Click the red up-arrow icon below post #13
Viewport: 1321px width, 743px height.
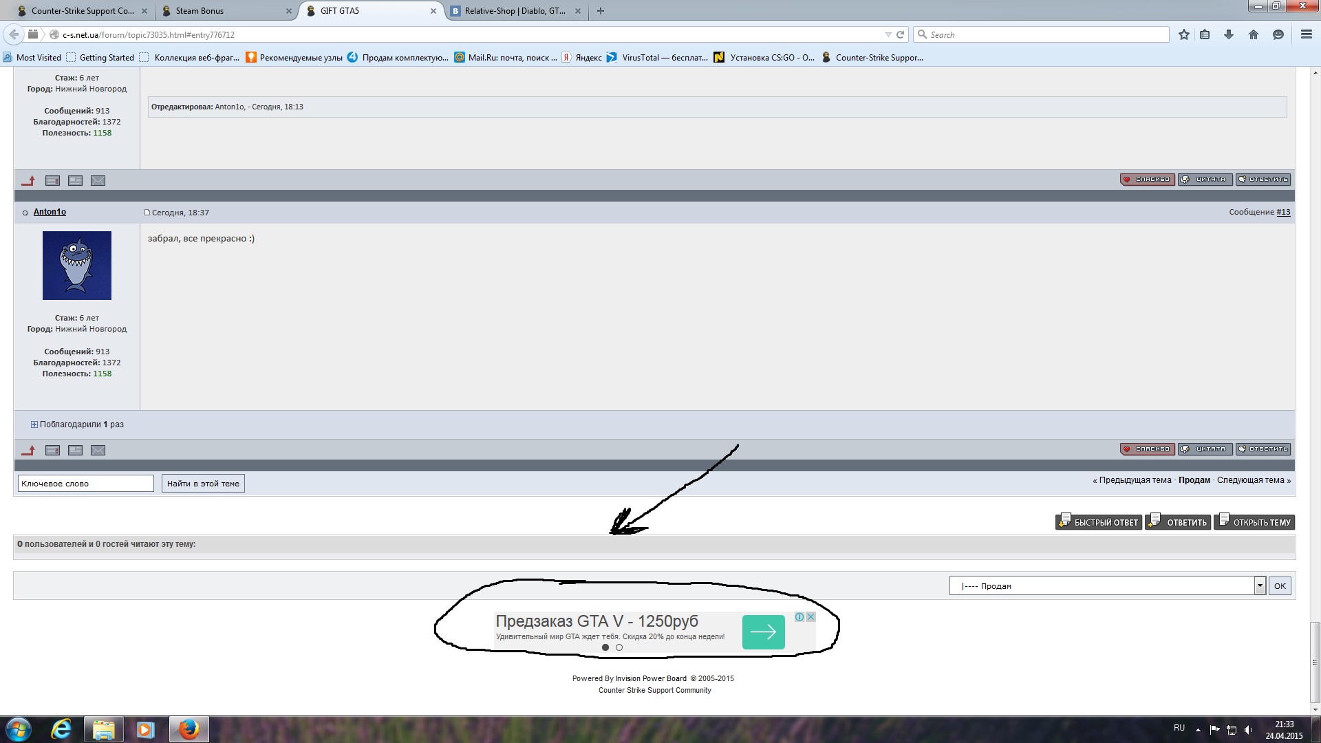[28, 450]
